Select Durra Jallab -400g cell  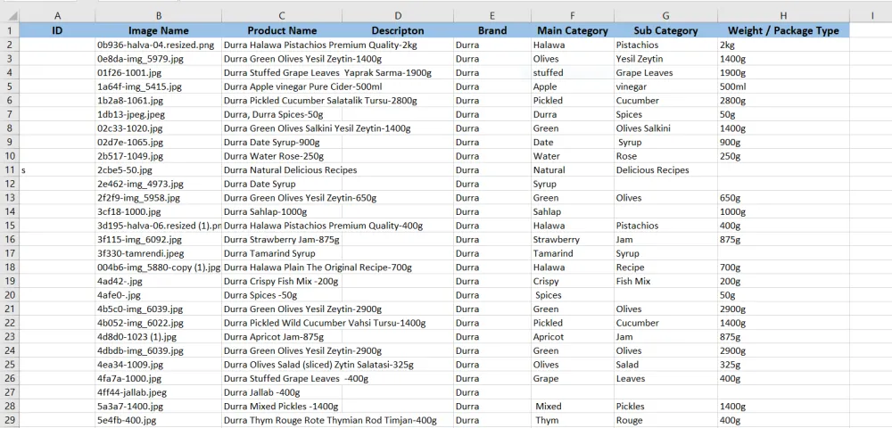(x=282, y=392)
